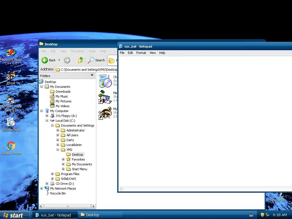
Task: Open Explorer Tools menu
Action: (92, 51)
